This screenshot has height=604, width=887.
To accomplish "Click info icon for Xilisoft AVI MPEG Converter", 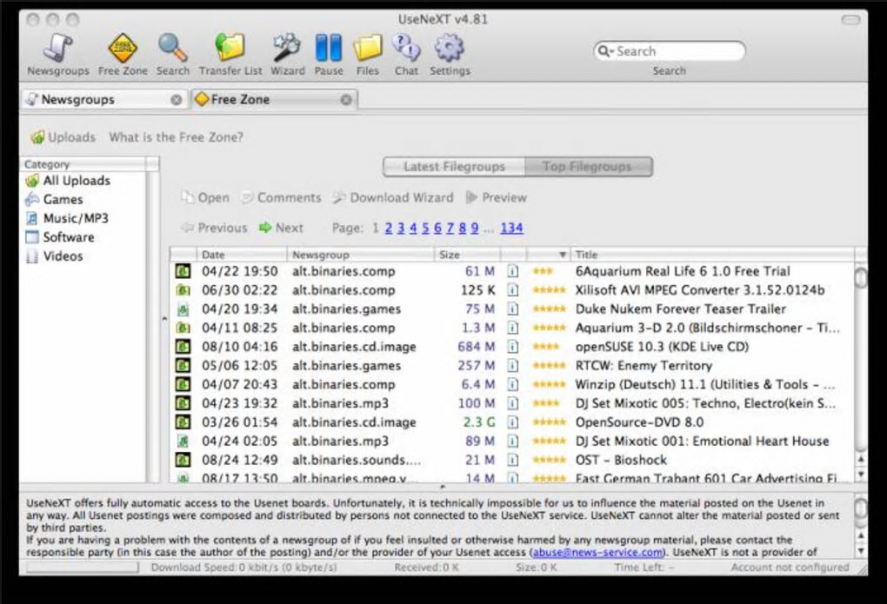I will tap(512, 290).
